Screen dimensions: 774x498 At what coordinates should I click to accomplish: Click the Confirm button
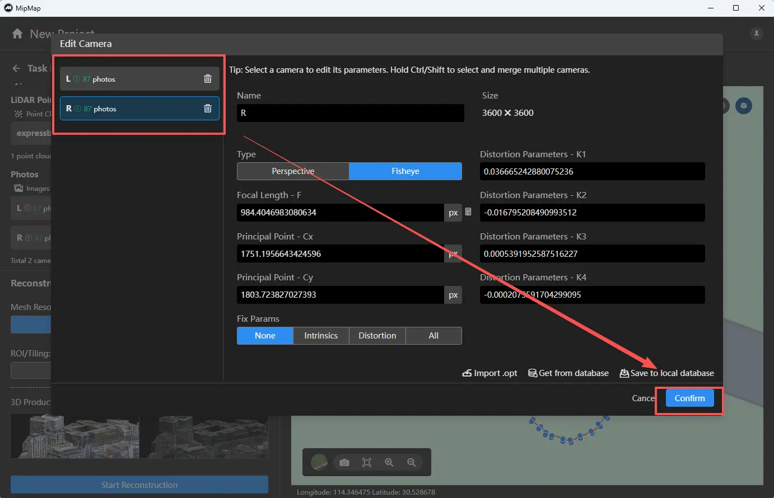coord(689,398)
